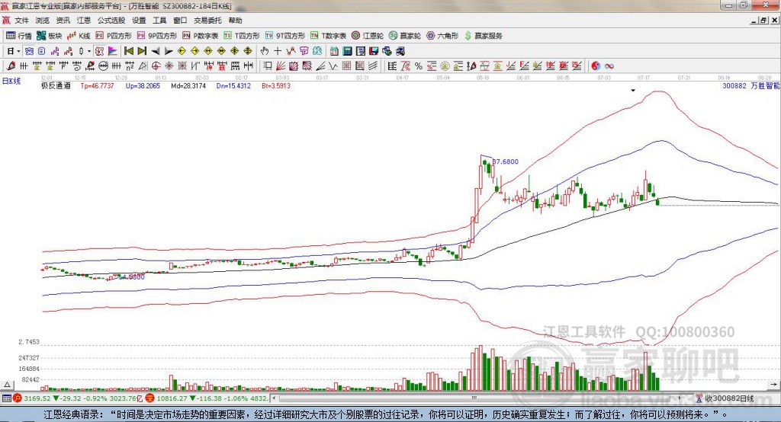Screen dimensions: 781x422
Task: Click the grid table icon in status bar
Action: (x=6, y=398)
